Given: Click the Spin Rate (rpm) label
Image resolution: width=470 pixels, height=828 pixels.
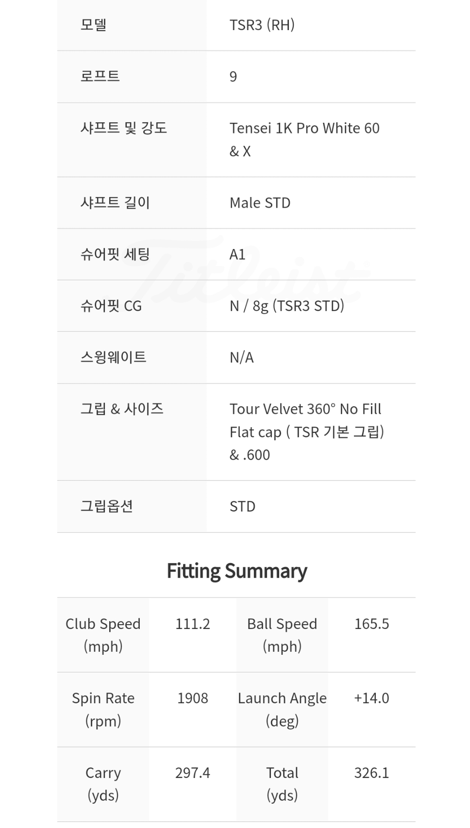Looking at the screenshot, I should pyautogui.click(x=103, y=709).
